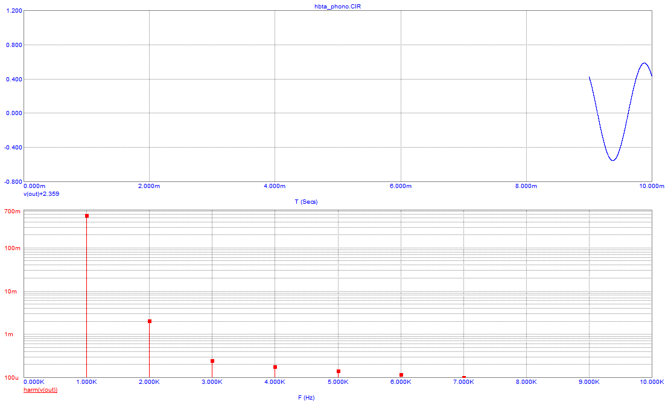Click the 0.000 voltage axis label

14,113
